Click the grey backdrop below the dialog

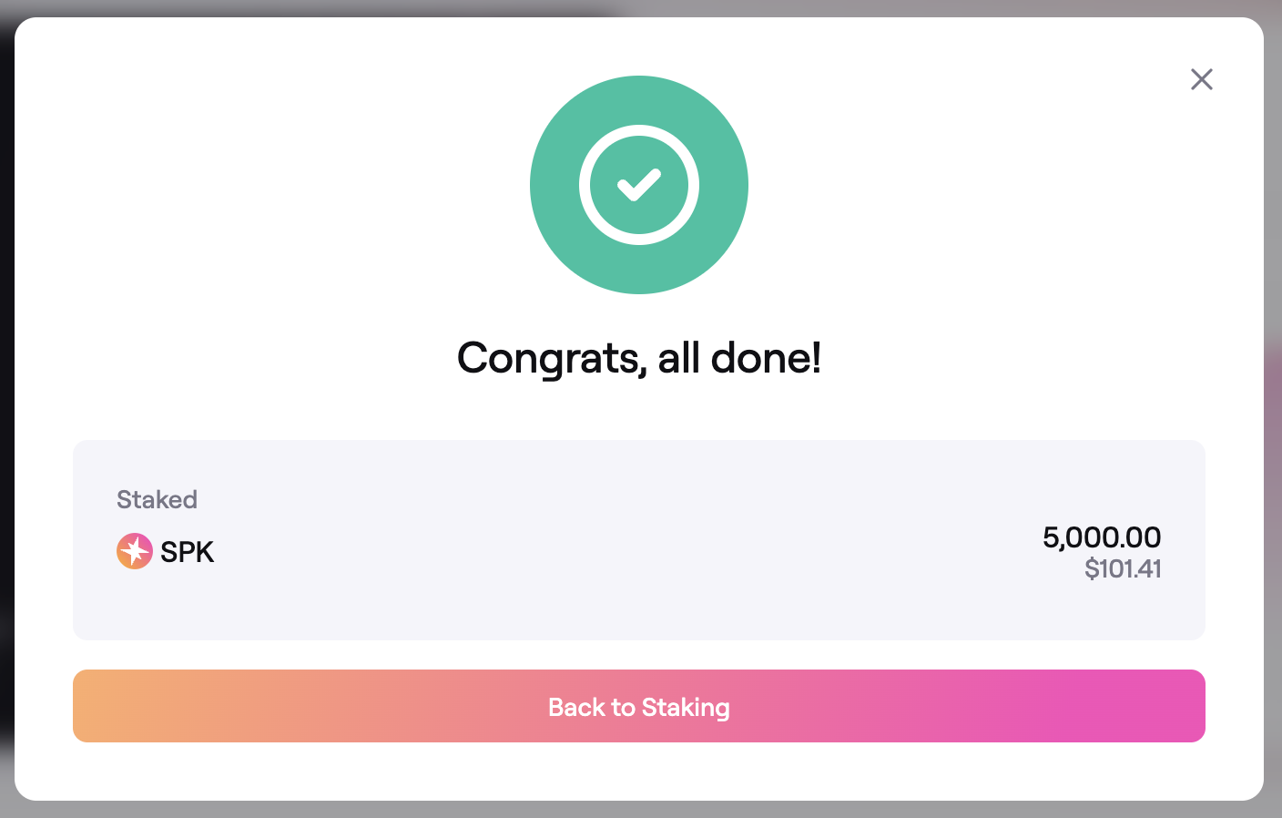(637, 810)
